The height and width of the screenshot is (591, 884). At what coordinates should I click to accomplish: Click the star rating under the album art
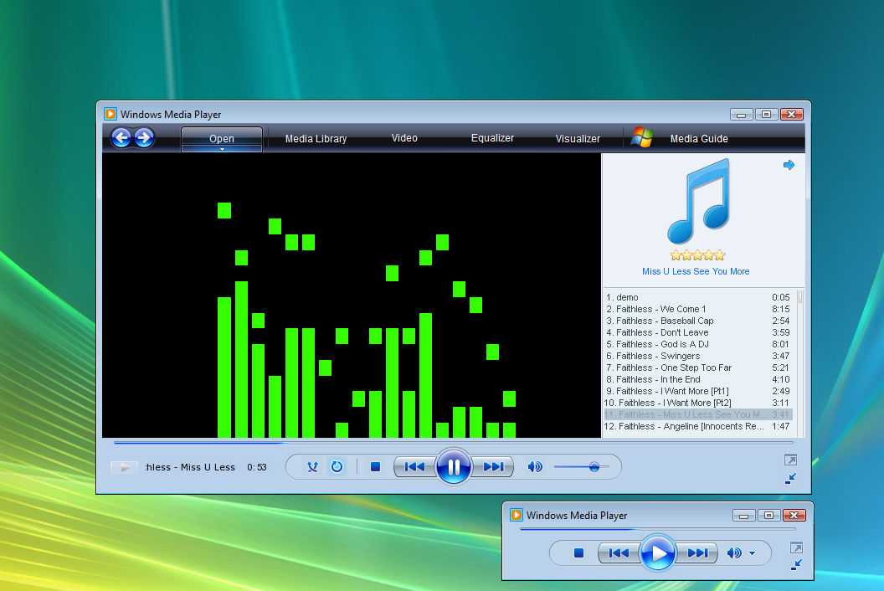point(697,254)
